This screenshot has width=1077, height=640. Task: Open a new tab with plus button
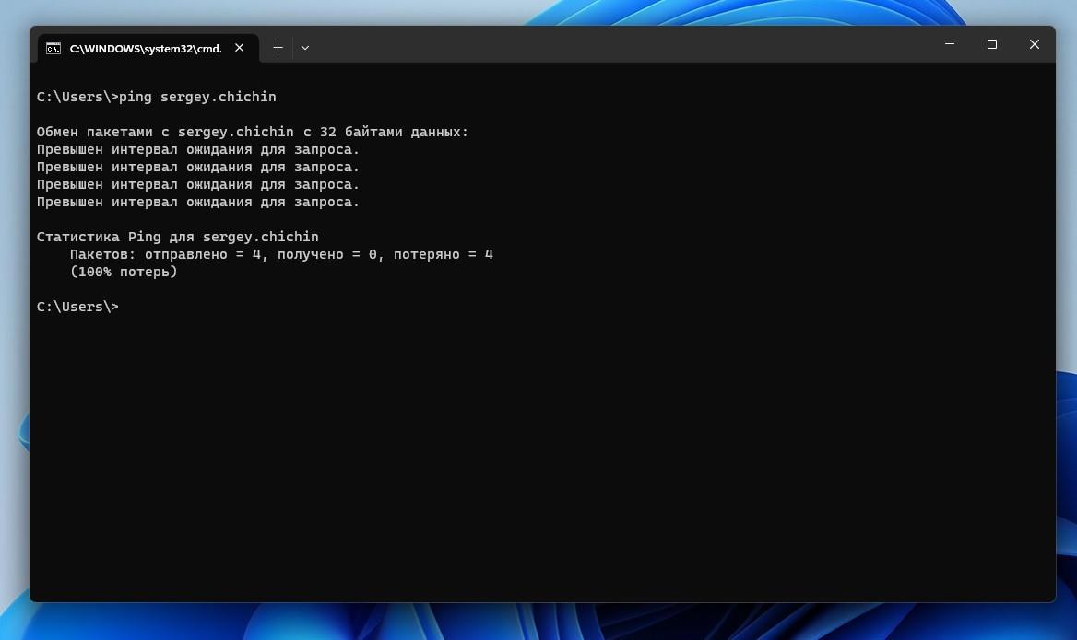[x=278, y=48]
